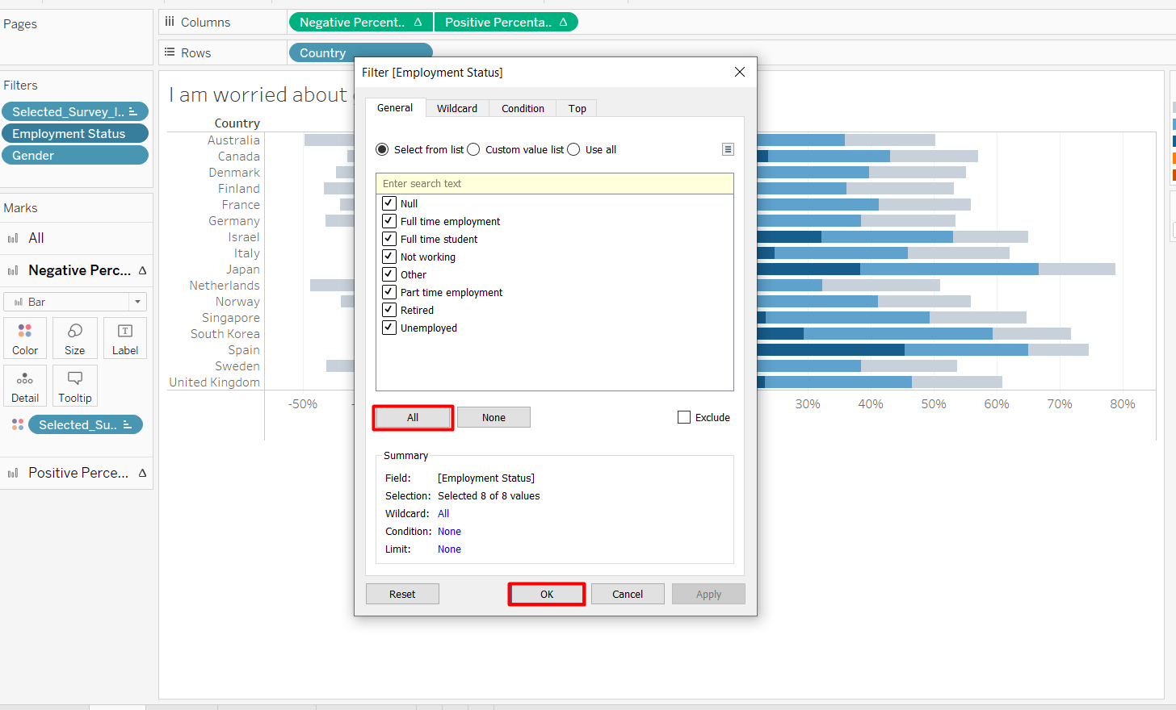Select the Custom value list radio button
Image resolution: width=1176 pixels, height=710 pixels.
coord(474,149)
